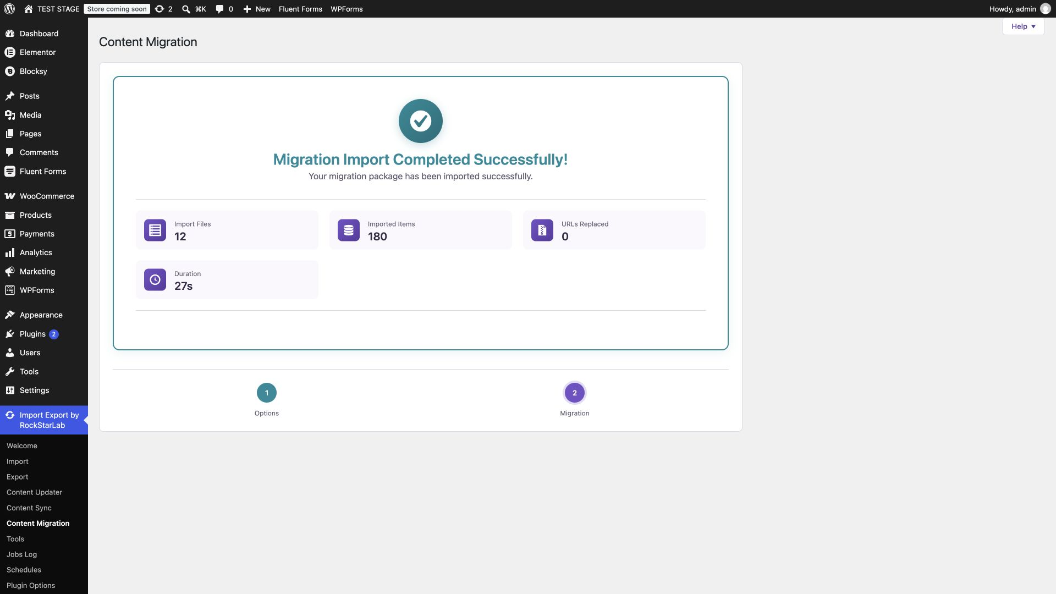Screen dimensions: 1056x594
Task: Open the Export submenu item
Action: (18, 477)
